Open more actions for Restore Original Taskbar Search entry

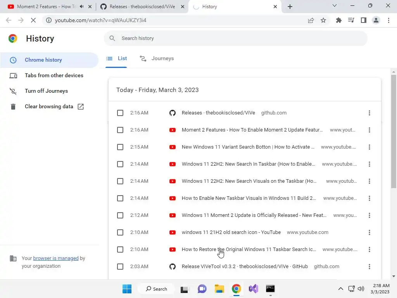pyautogui.click(x=369, y=249)
